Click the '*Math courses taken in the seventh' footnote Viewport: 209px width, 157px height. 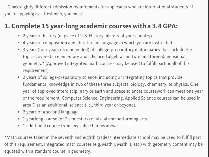[103, 144]
